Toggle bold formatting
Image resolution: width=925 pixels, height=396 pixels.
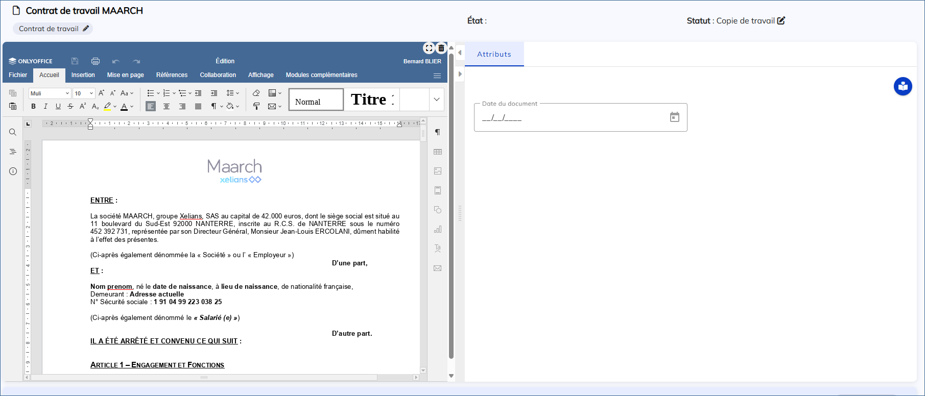click(x=33, y=106)
